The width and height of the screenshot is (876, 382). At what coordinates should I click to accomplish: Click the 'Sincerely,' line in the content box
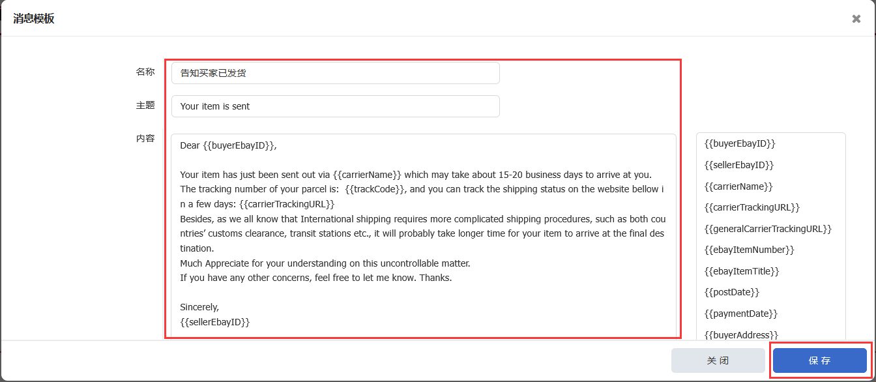pos(200,307)
